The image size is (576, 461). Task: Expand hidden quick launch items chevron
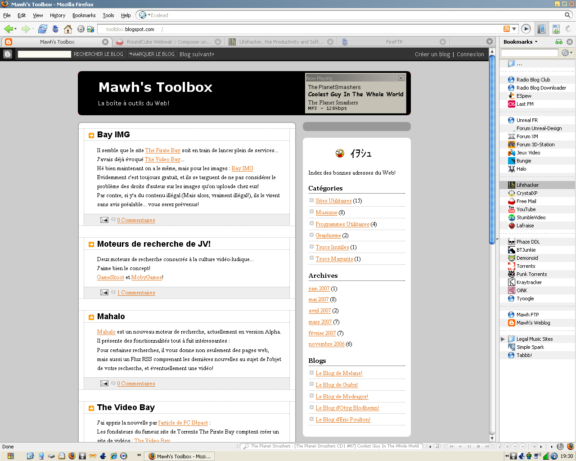coord(139,454)
